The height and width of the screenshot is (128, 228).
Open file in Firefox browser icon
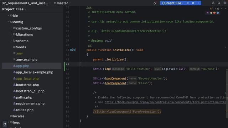click(x=214, y=13)
